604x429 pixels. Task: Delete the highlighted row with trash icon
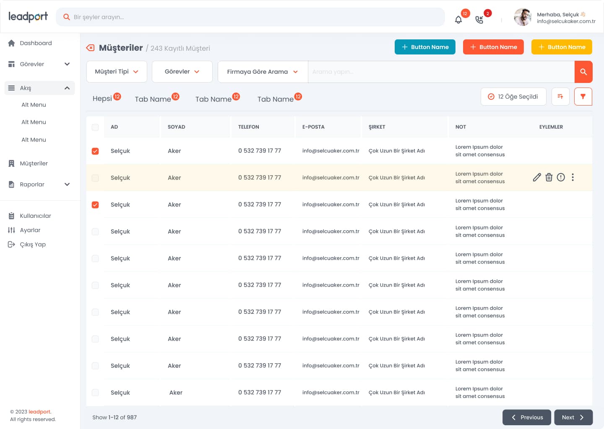[549, 177]
